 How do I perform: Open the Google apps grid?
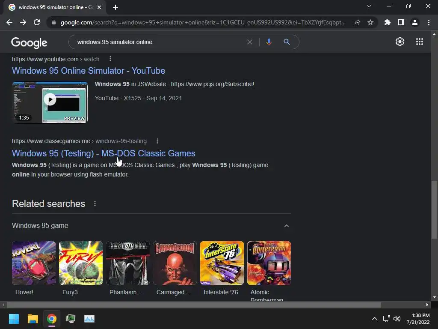(419, 42)
